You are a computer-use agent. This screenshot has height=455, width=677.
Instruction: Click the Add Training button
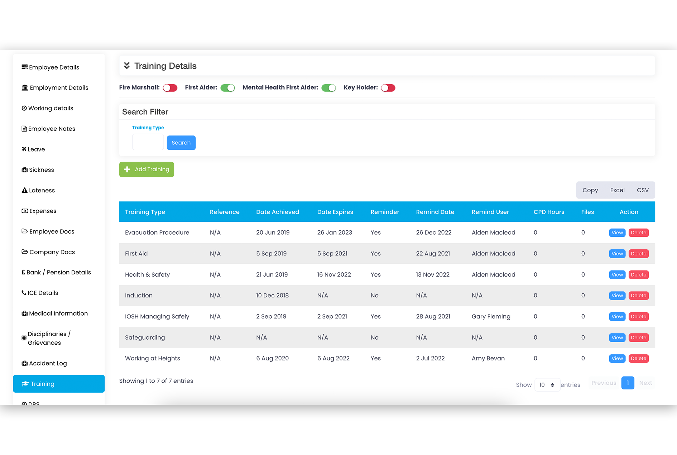click(x=147, y=169)
